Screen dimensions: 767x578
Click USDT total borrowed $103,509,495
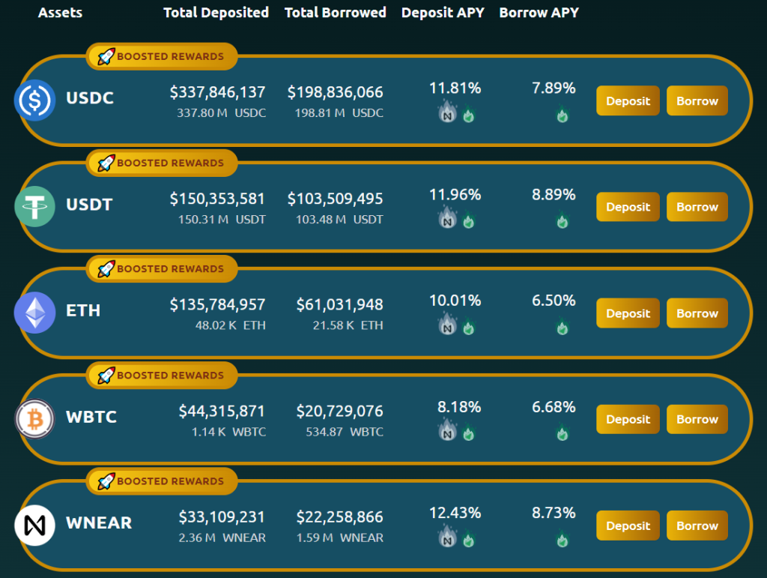coord(335,199)
